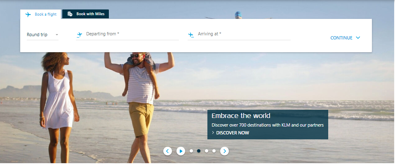Select the third carousel dot
395x164 pixels.
207,151
